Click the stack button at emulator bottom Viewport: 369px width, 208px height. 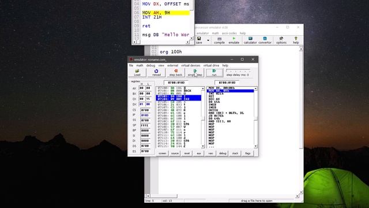point(235,153)
